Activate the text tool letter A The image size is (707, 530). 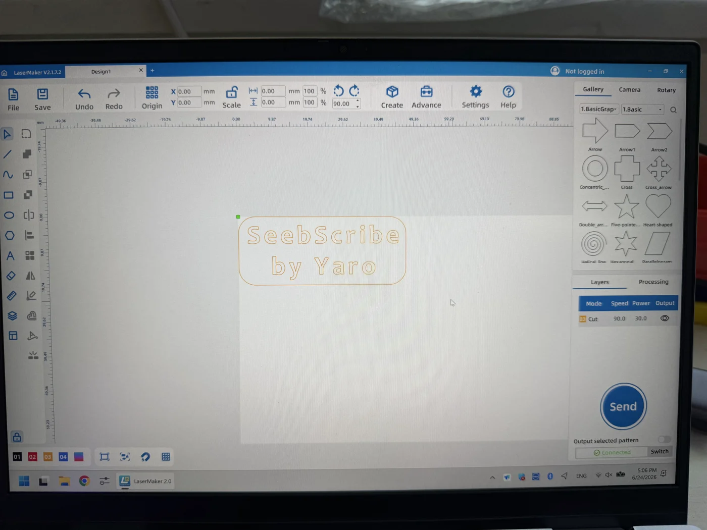tap(10, 255)
